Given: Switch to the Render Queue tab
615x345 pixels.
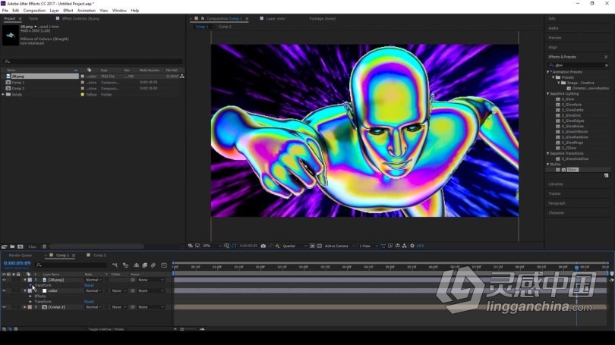Looking at the screenshot, I should pos(20,256).
